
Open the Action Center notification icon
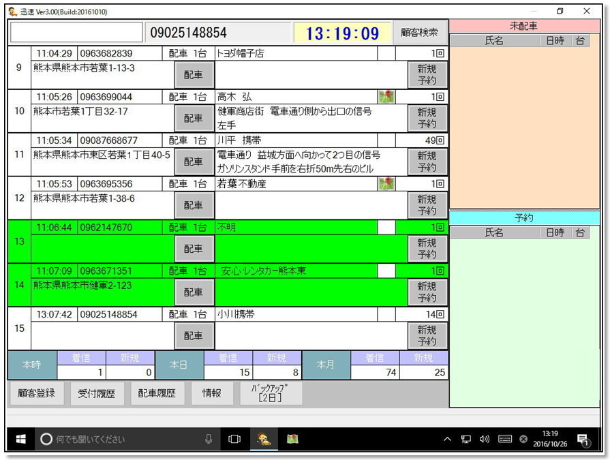pyautogui.click(x=583, y=440)
